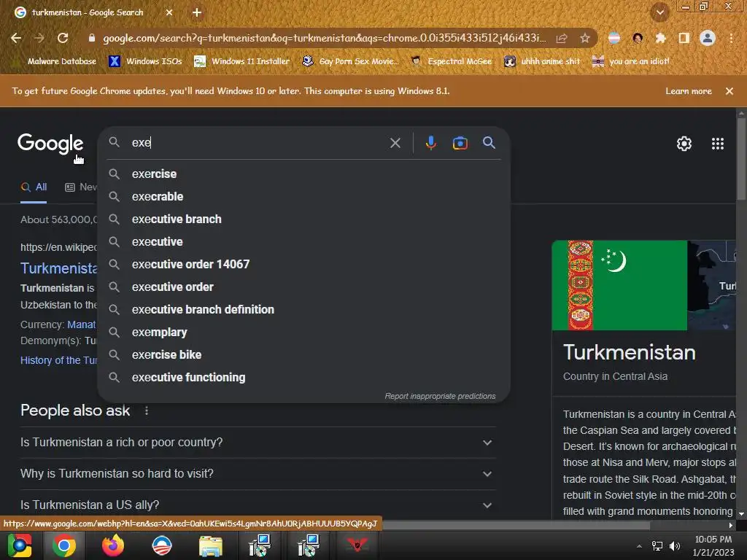
Task: Open the new tab plus button
Action: point(197,13)
